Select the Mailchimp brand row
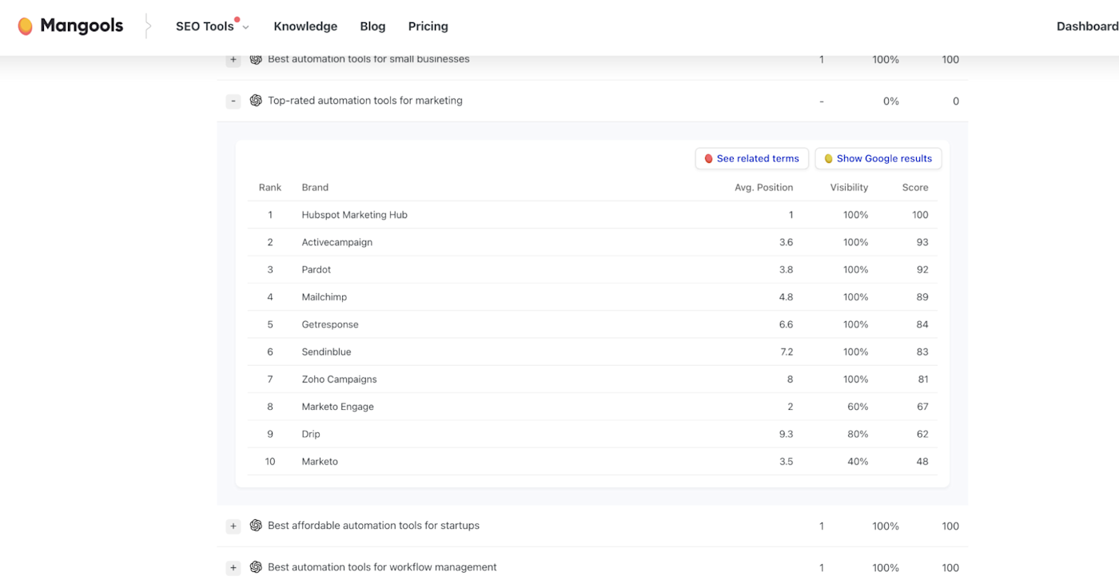This screenshot has width=1119, height=580. (x=592, y=297)
